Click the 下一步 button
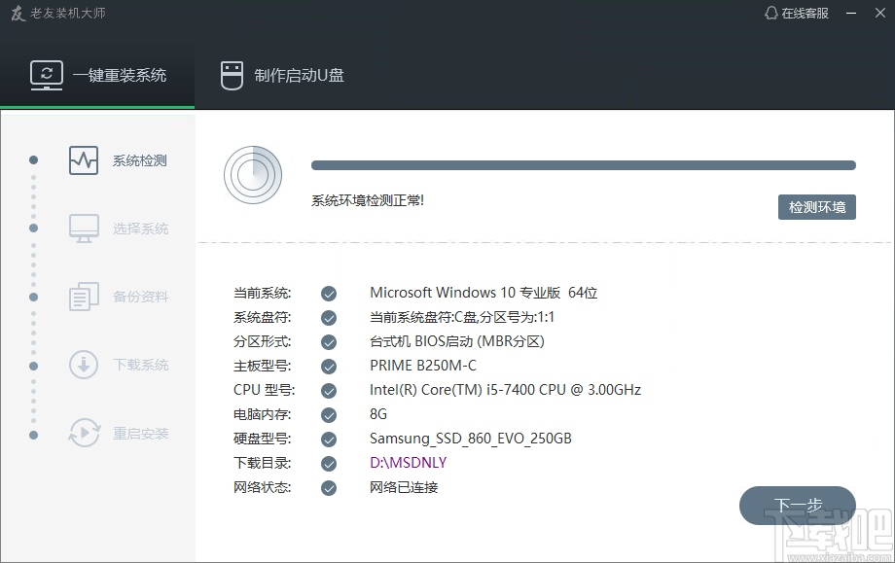Viewport: 895px width, 563px height. [797, 506]
